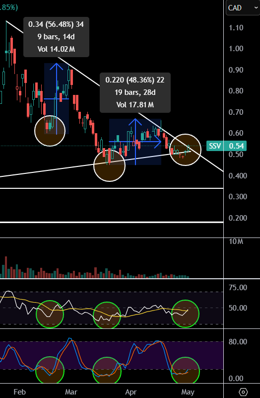Click the '19 bars, 28d' text
The height and width of the screenshot is (398, 260).
135,92
